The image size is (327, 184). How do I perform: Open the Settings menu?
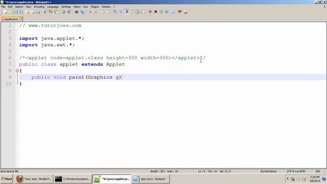[x=66, y=7]
